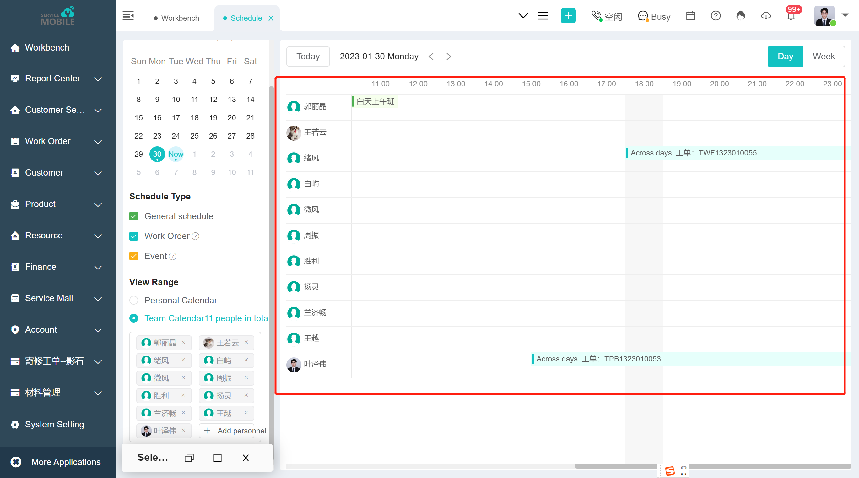Expand the Resource sidebar menu

click(x=57, y=236)
